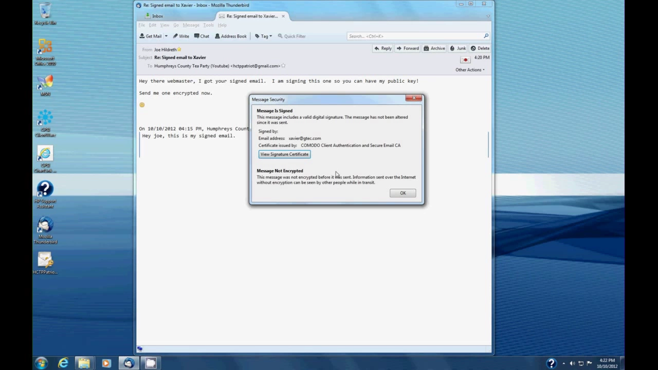Reply to the message
Image resolution: width=658 pixels, height=370 pixels.
coord(383,48)
